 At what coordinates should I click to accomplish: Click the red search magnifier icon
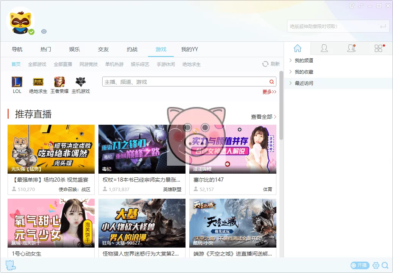pyautogui.click(x=271, y=82)
